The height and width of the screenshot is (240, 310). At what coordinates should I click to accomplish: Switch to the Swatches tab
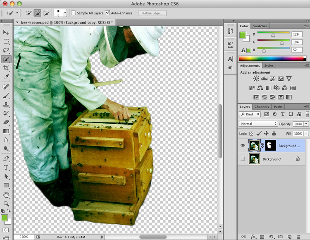click(x=260, y=26)
